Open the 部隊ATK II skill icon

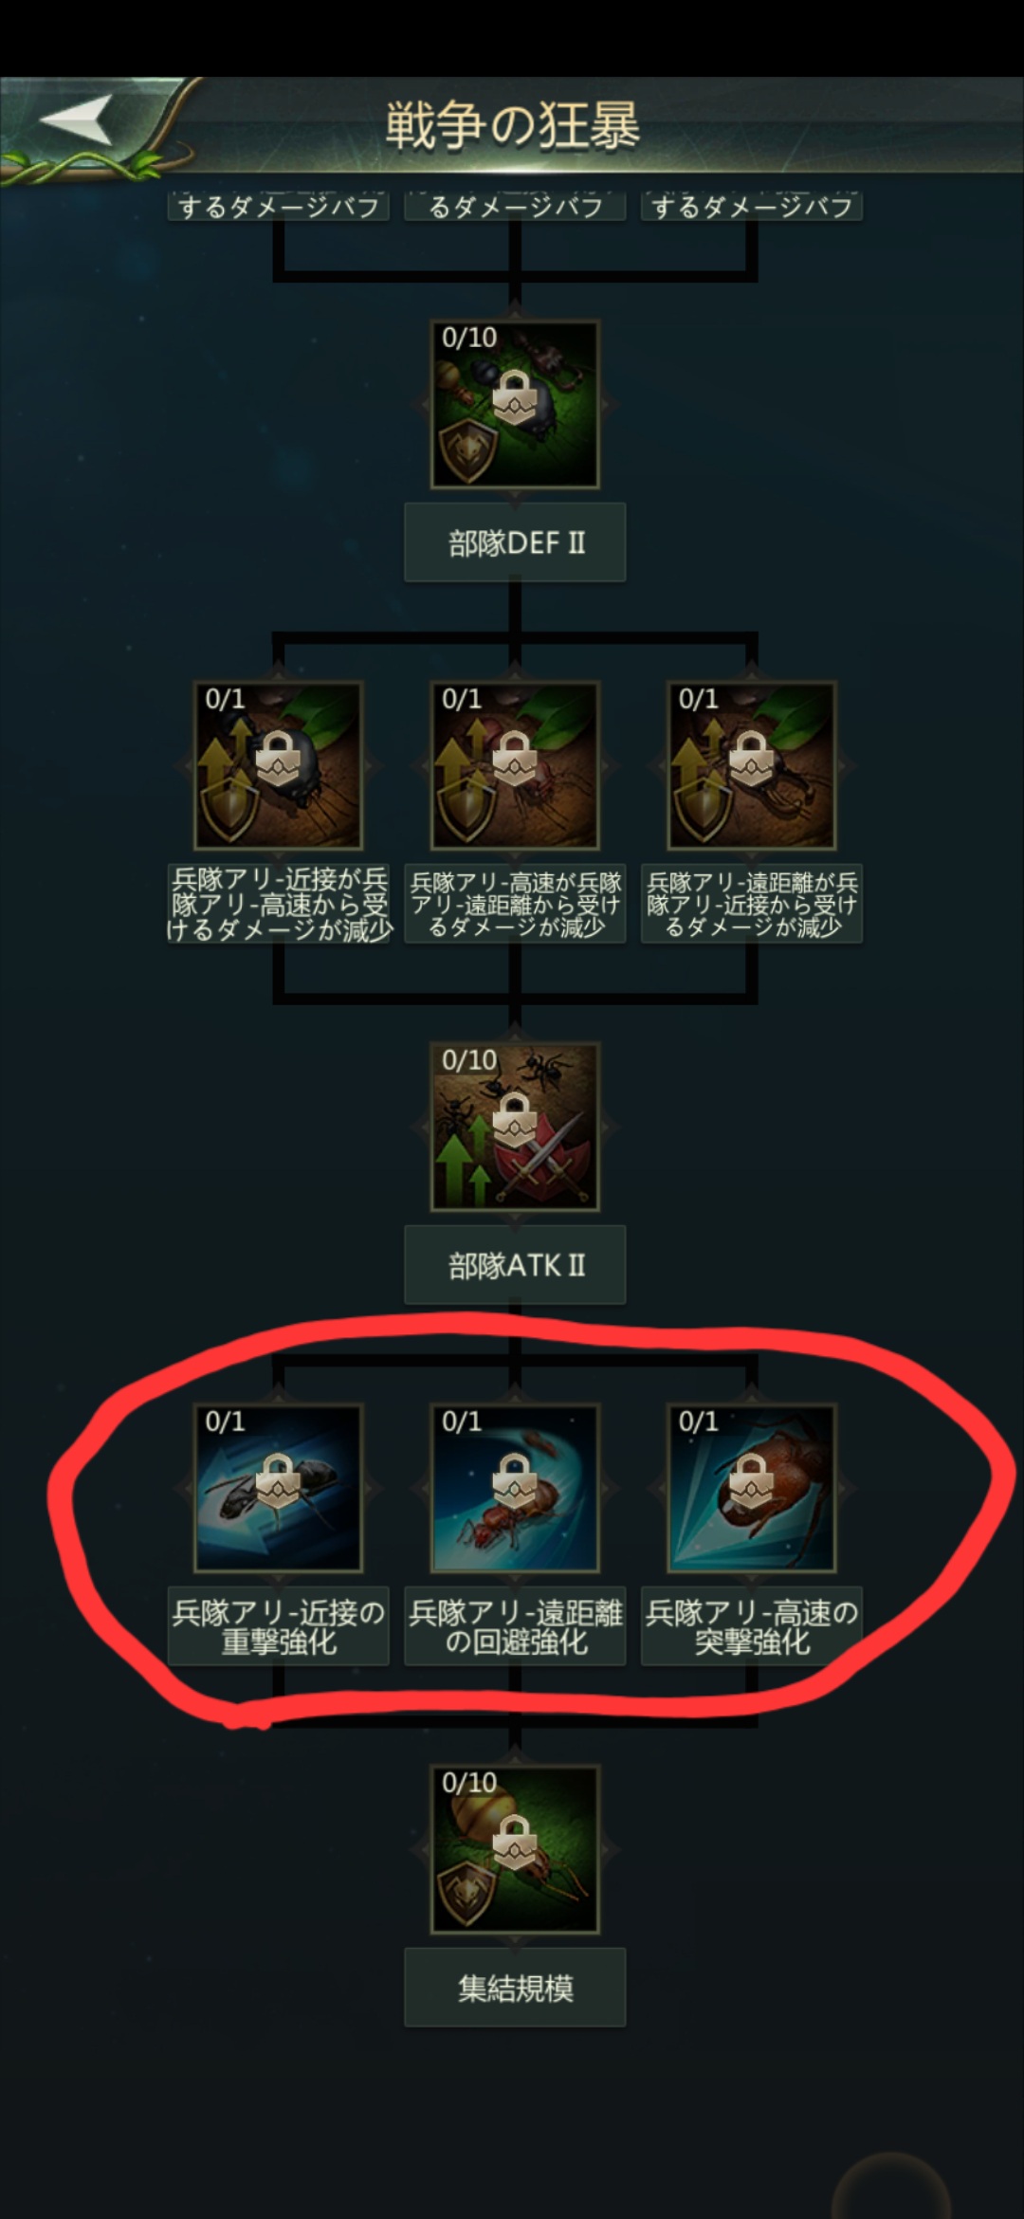point(515,1128)
